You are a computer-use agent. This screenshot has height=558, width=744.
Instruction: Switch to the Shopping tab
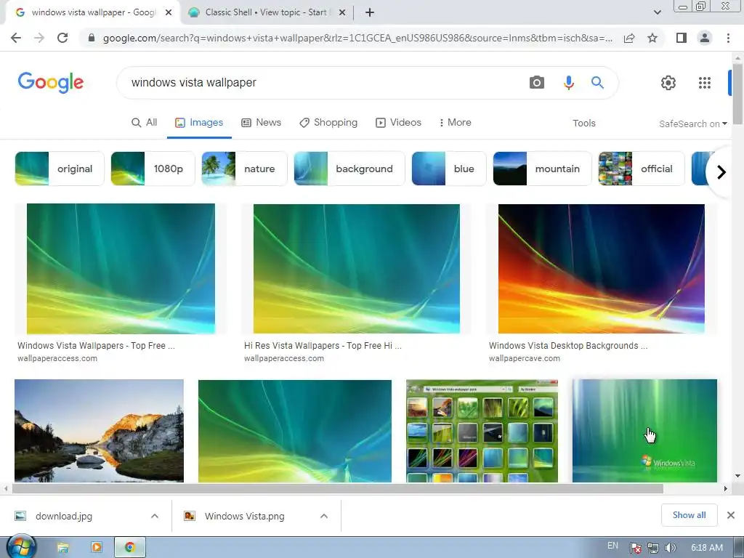point(328,122)
